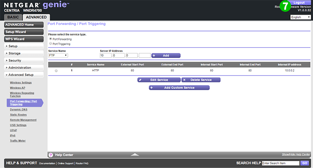Click the Internal IP address value 10.0.0.2
The width and height of the screenshot is (313, 168).
(x=289, y=70)
